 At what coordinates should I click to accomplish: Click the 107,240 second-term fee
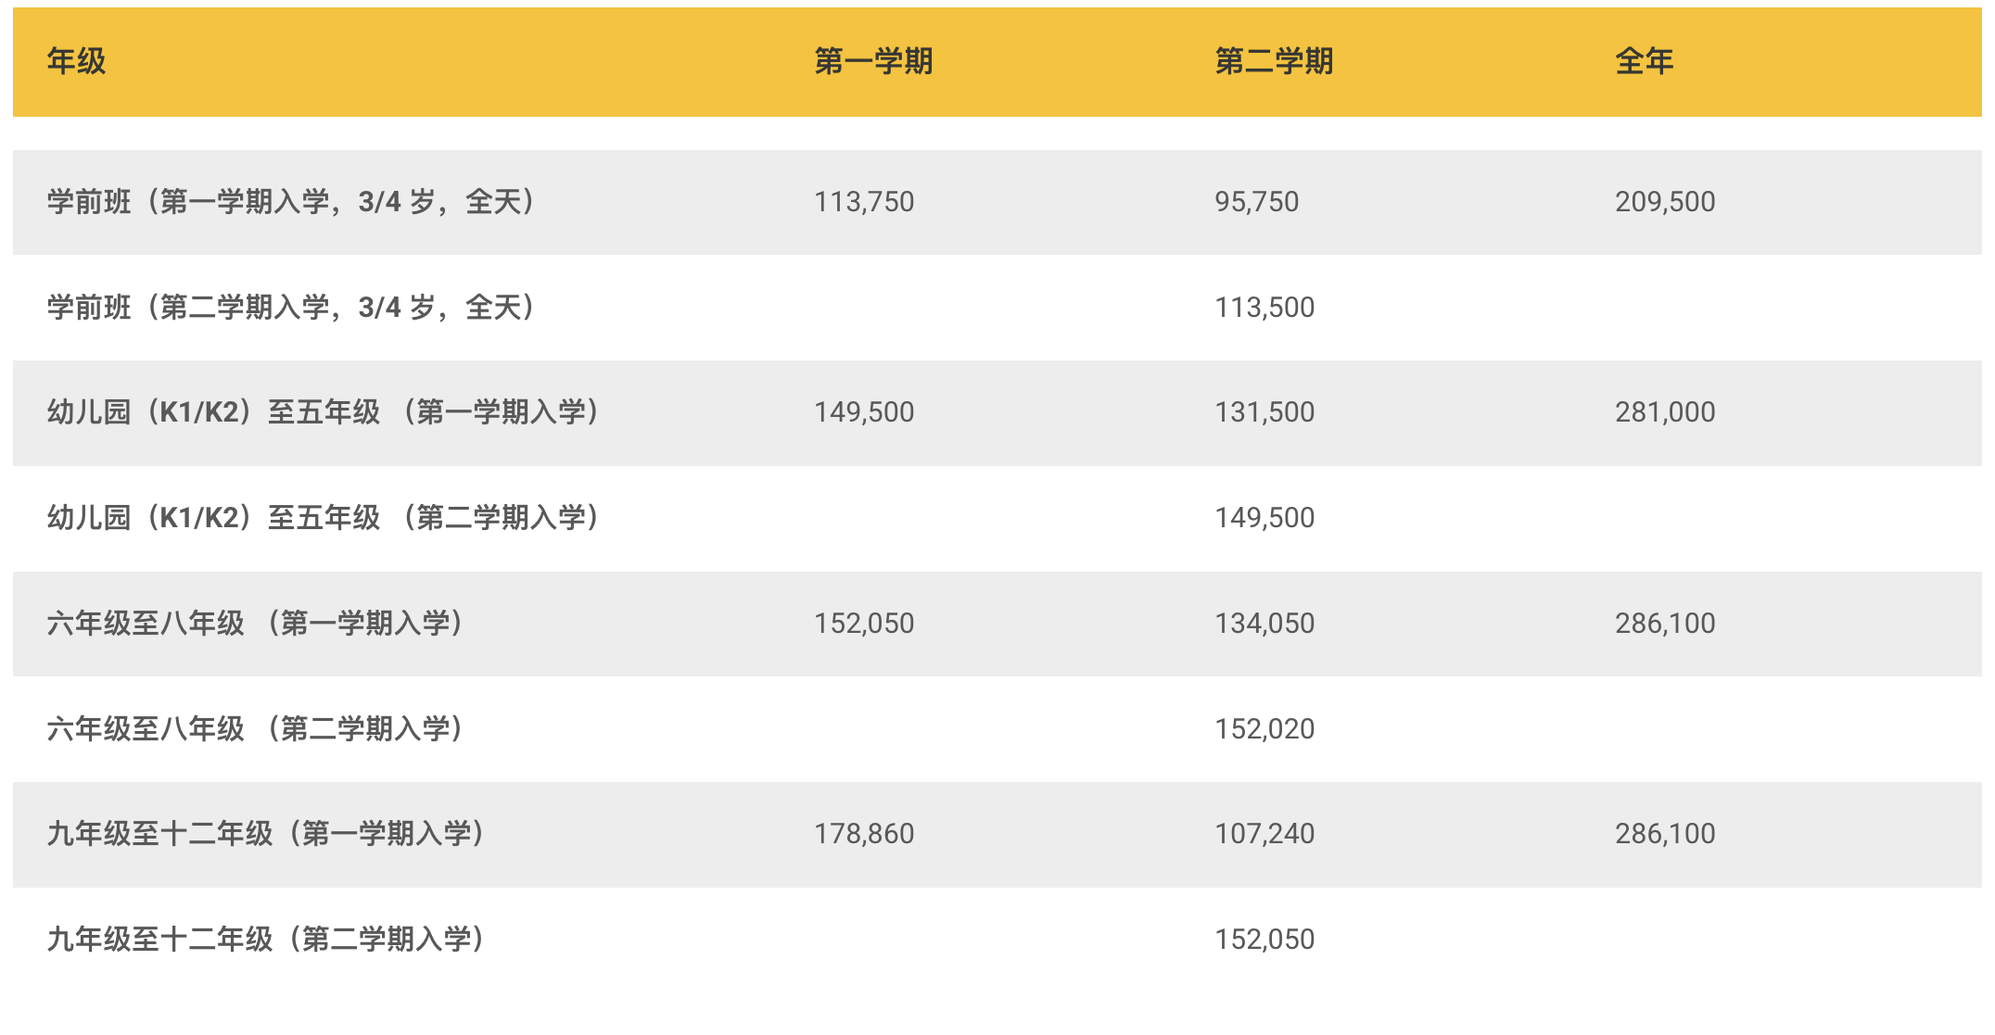[1264, 834]
